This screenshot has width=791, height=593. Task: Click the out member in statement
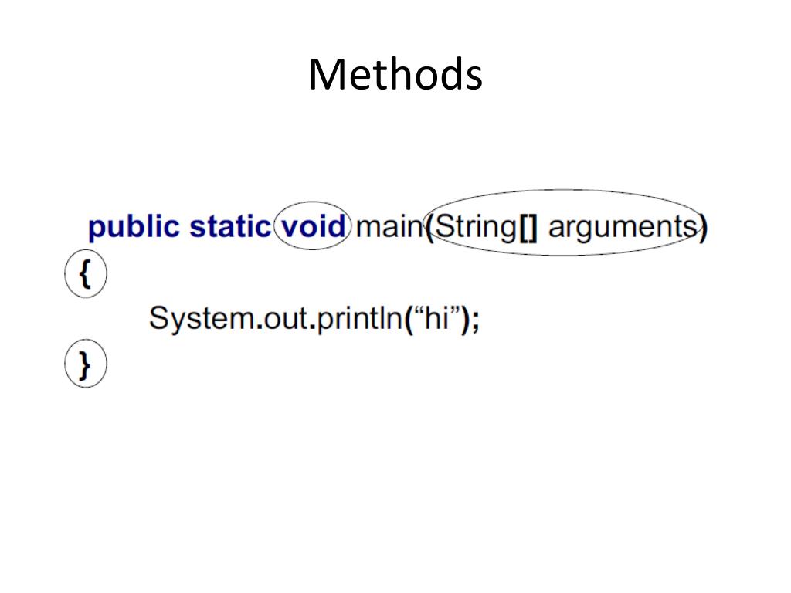click(286, 320)
